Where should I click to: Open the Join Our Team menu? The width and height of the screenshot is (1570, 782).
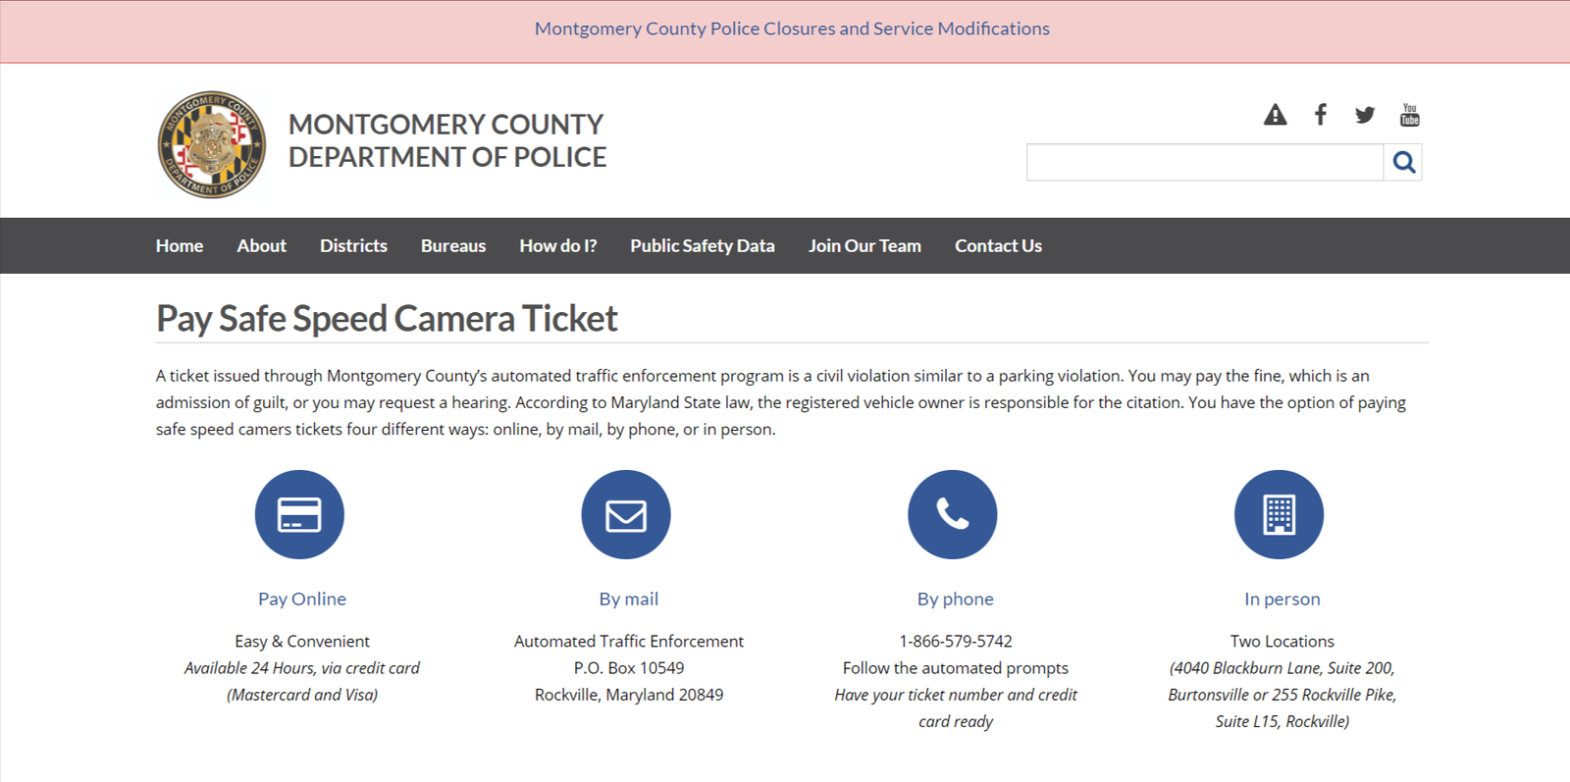(864, 245)
